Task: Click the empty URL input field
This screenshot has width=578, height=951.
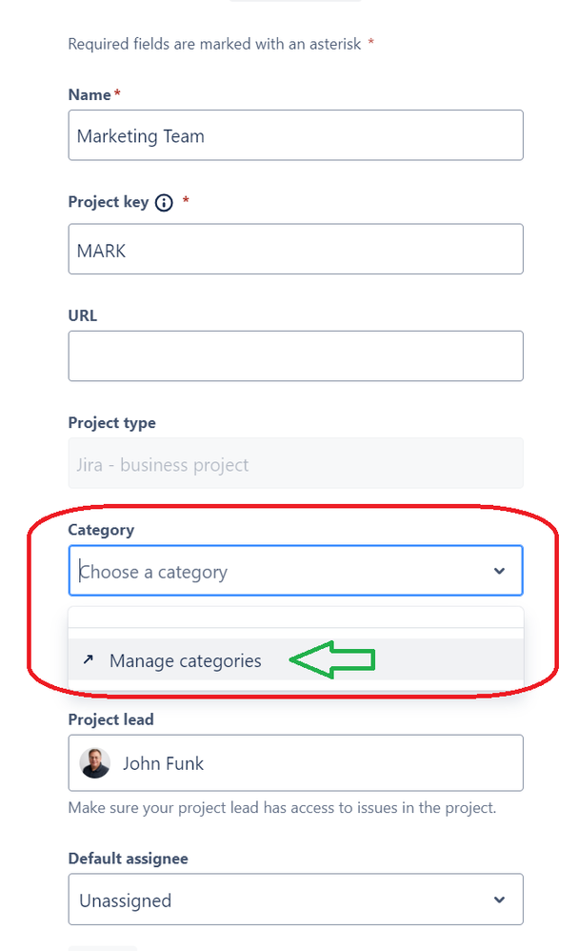Action: pyautogui.click(x=295, y=355)
